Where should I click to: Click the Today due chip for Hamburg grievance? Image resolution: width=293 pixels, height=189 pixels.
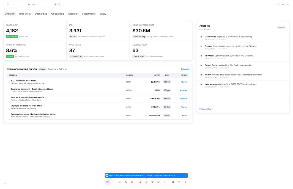point(167,115)
